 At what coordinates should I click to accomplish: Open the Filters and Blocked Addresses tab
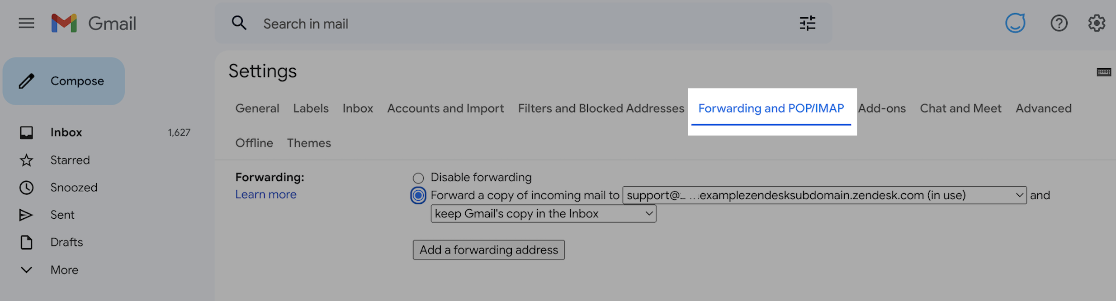click(x=601, y=108)
